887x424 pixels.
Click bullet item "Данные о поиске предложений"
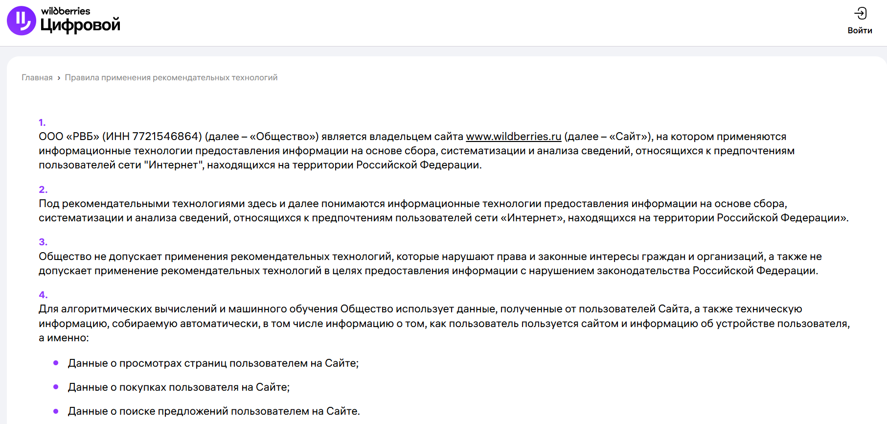coord(213,411)
